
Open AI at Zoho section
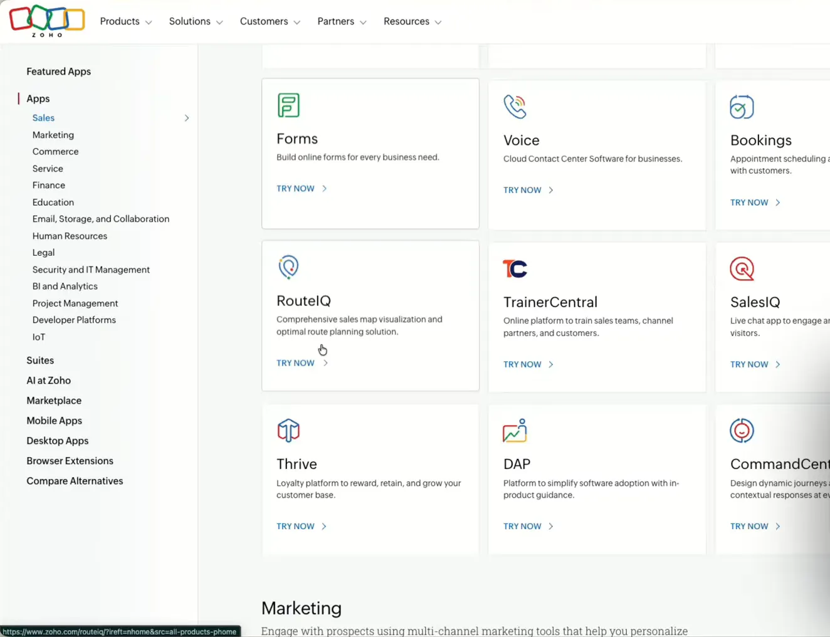pyautogui.click(x=48, y=381)
